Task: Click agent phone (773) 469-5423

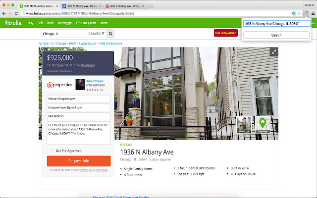Action: tap(95, 85)
